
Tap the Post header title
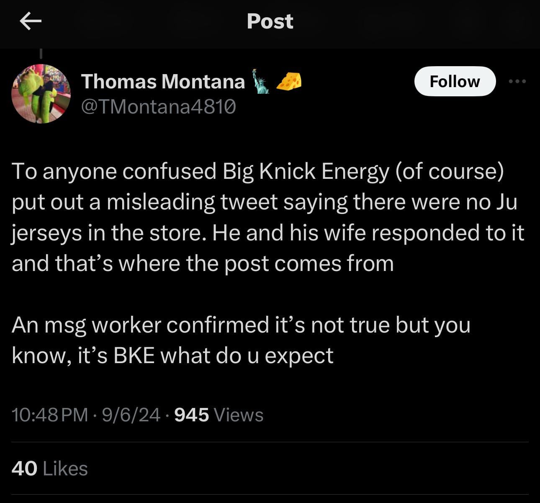(x=270, y=21)
